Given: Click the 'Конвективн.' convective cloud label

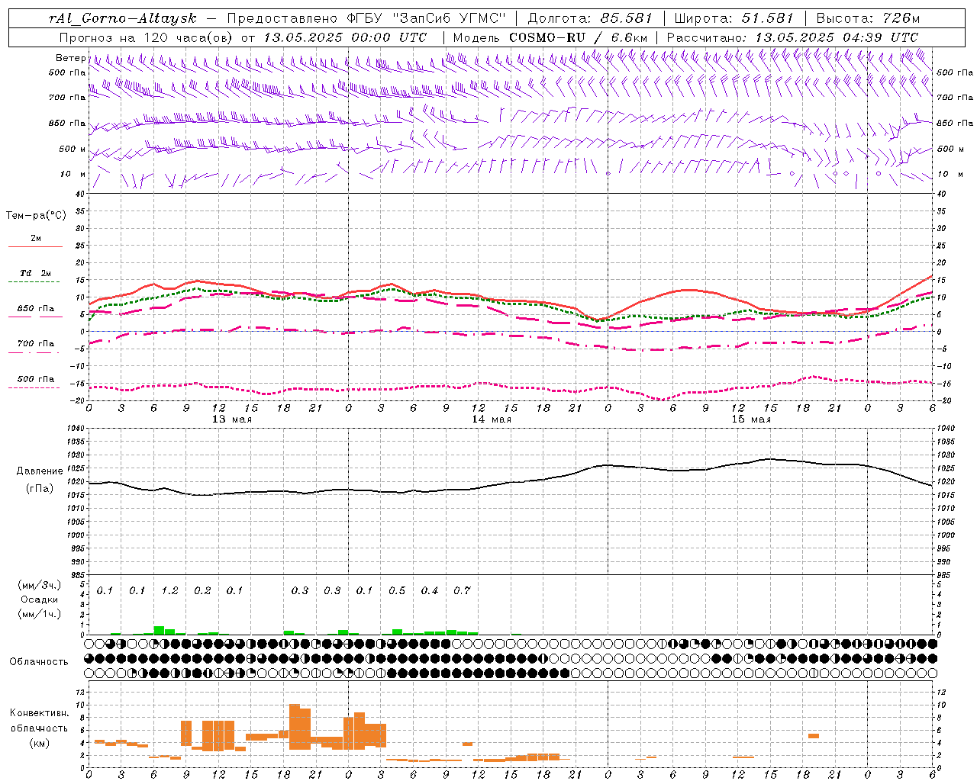Looking at the screenshot, I should pyautogui.click(x=39, y=713).
